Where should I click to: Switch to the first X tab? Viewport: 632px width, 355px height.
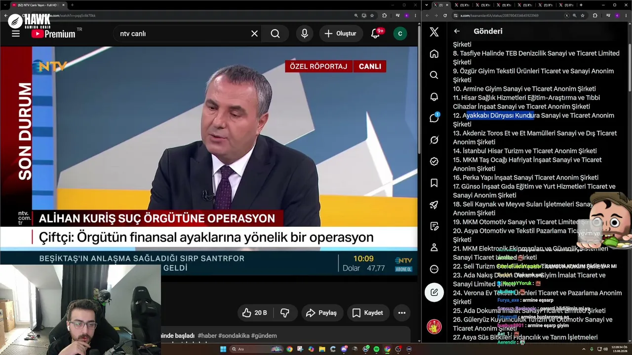[439, 5]
